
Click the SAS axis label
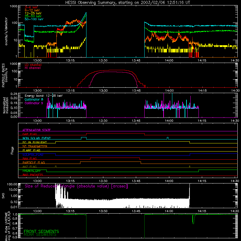coord(3,196)
